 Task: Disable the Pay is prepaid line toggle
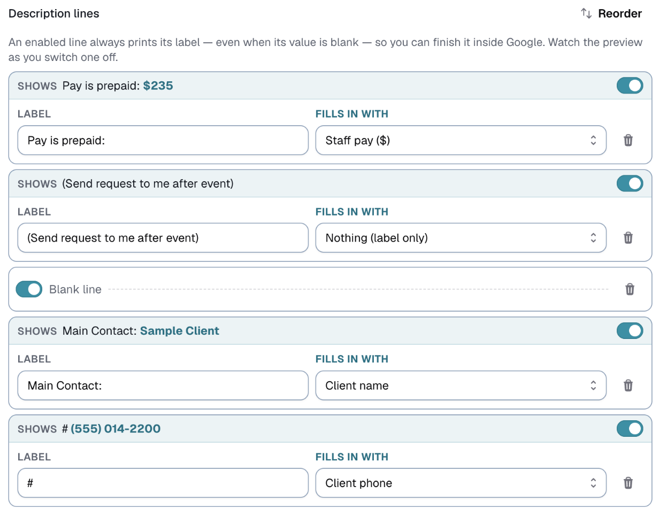point(630,86)
